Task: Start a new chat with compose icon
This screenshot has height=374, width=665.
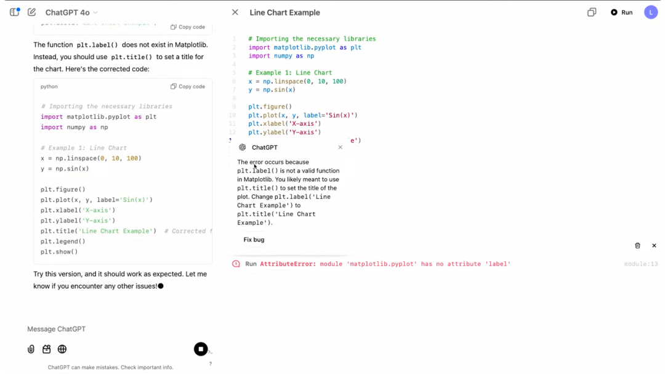Action: coord(32,12)
